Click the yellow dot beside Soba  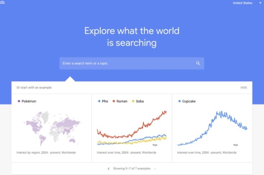[x=133, y=101]
